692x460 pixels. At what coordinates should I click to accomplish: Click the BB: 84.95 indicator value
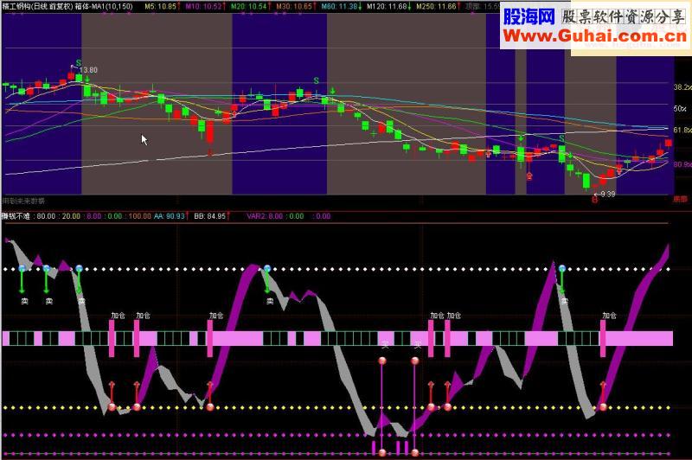pyautogui.click(x=210, y=216)
